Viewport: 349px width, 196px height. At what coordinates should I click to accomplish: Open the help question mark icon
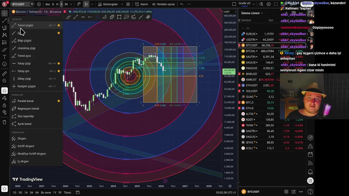click(310, 192)
